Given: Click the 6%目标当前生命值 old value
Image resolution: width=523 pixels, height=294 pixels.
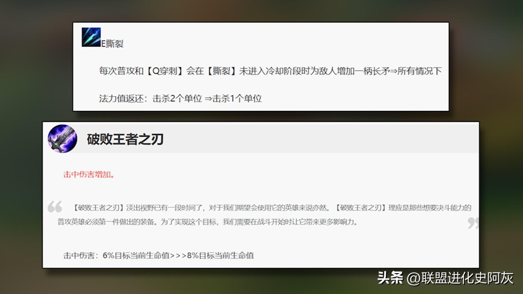Looking at the screenshot, I should (136, 256).
